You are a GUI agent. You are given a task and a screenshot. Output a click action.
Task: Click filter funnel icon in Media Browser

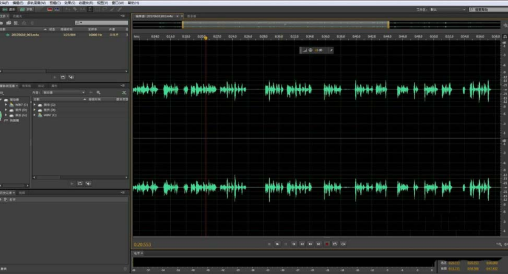tap(123, 93)
